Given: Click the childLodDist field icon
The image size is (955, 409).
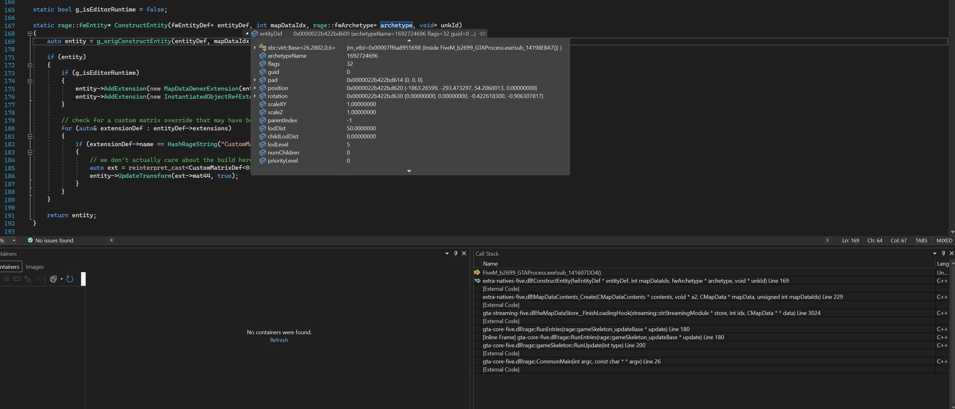Looking at the screenshot, I should (263, 136).
